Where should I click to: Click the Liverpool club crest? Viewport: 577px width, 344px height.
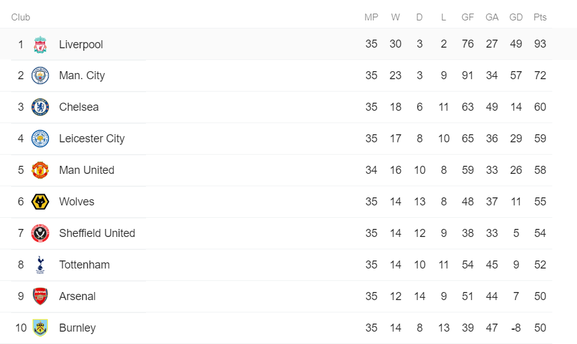click(x=40, y=44)
